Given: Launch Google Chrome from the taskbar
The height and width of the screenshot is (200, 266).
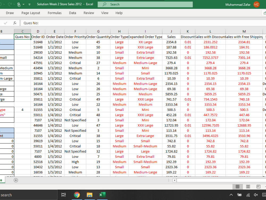Looking at the screenshot, I should [x=77, y=195].
